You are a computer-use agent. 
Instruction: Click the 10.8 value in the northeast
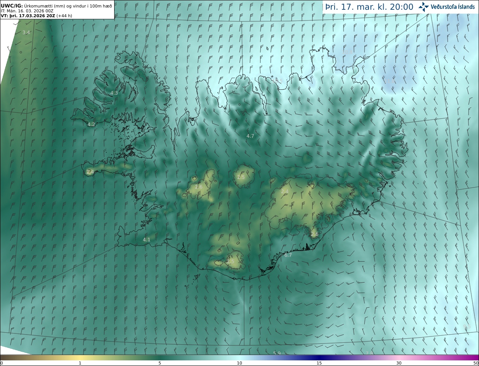(348, 52)
